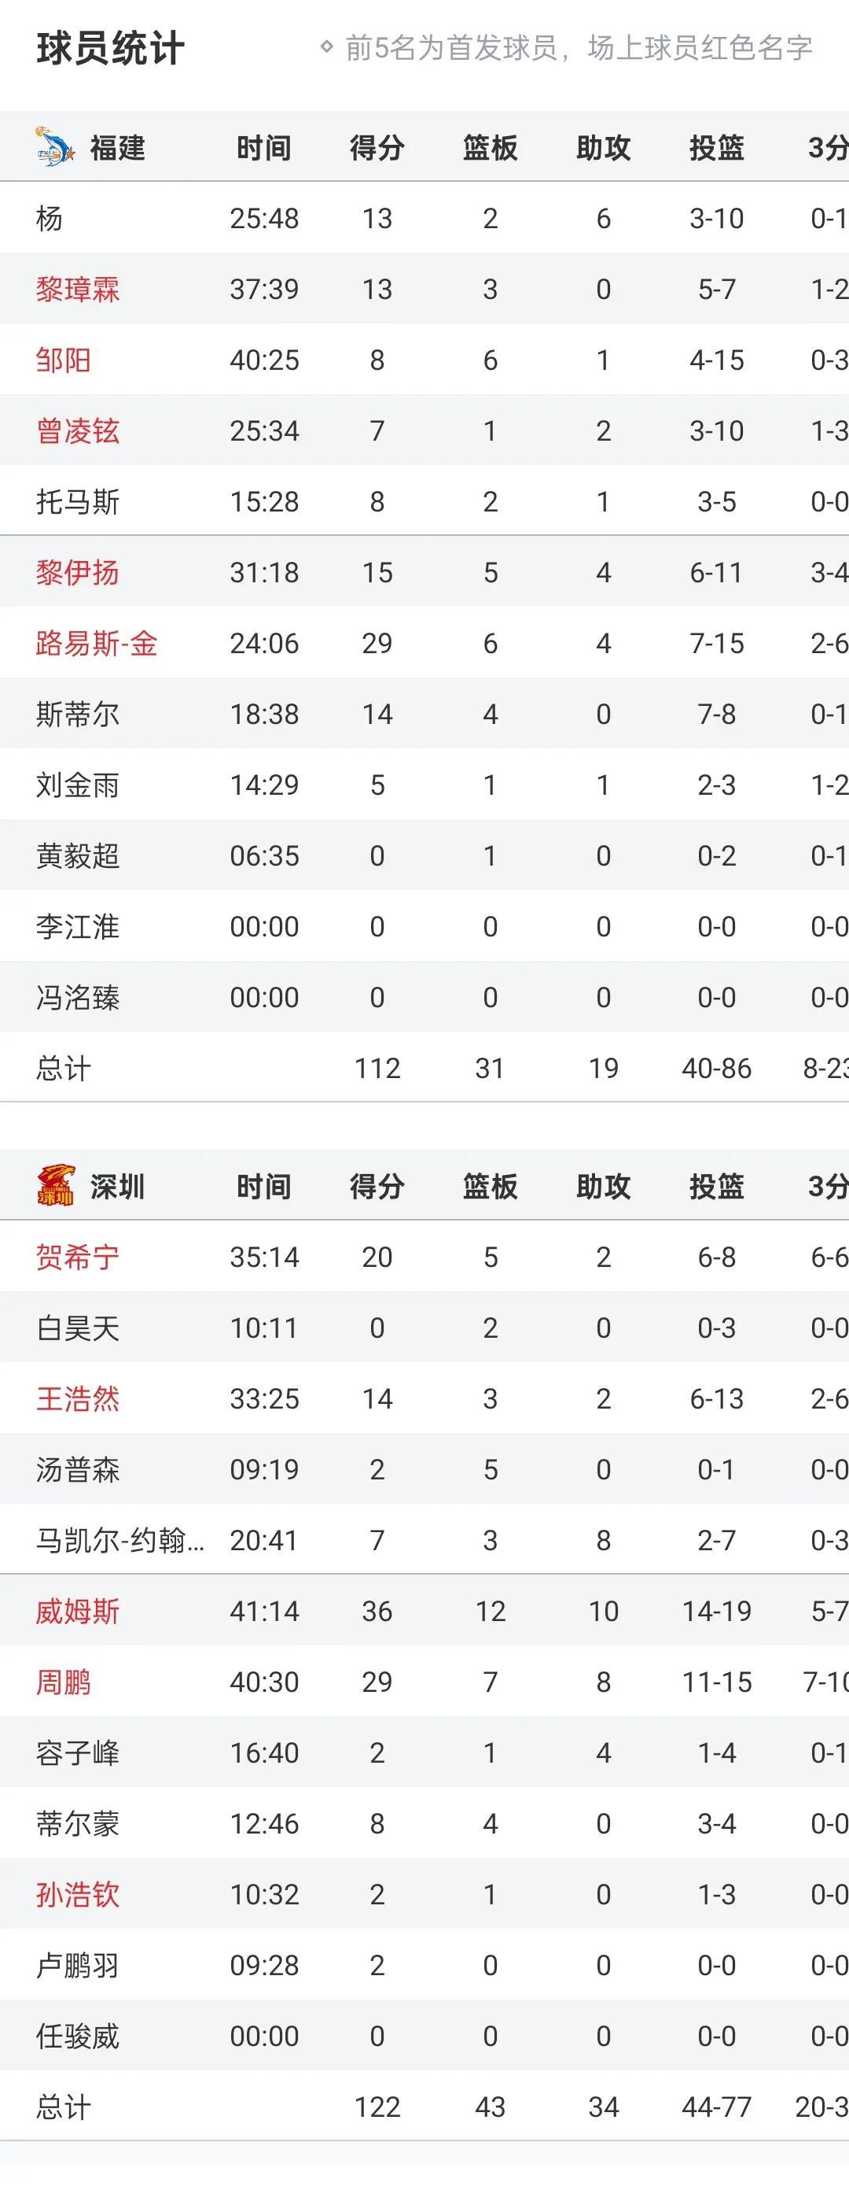849x2190 pixels.
Task: Open player 威姆斯's stats row
Action: pos(77,1611)
